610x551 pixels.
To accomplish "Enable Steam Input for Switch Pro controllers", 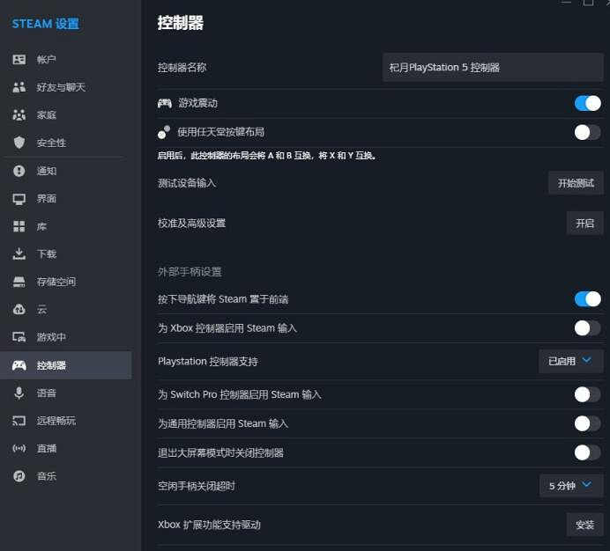I will pyautogui.click(x=587, y=395).
